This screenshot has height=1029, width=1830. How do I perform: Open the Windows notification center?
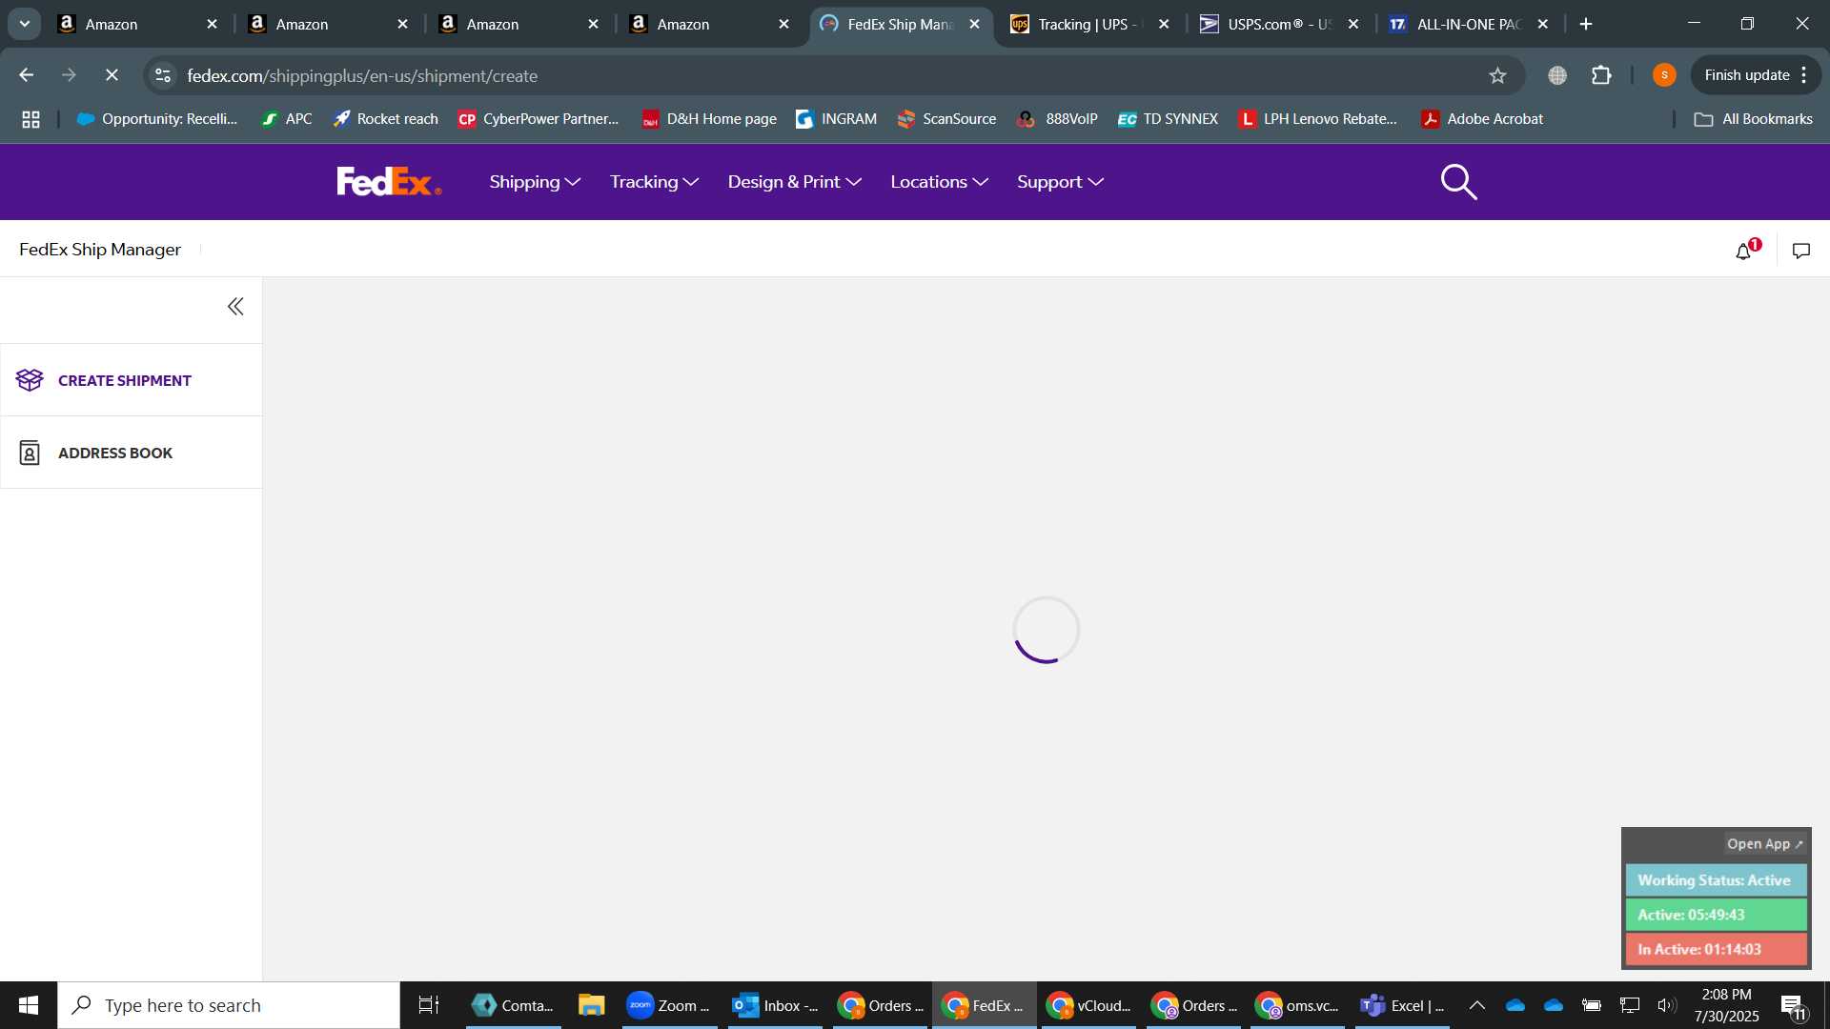[x=1793, y=1005]
